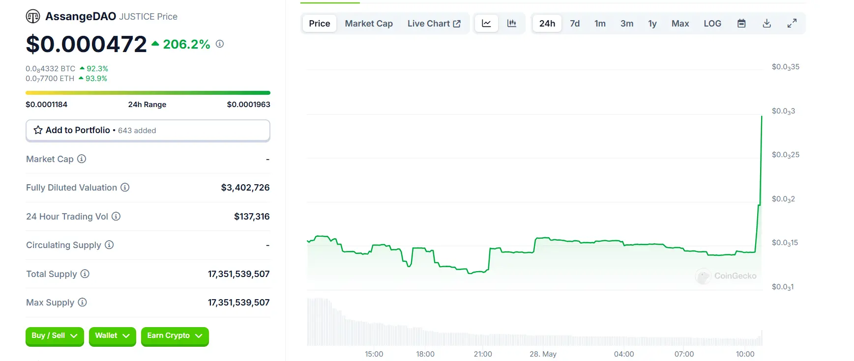Select the 1y time range
This screenshot has height=361, width=854.
652,24
